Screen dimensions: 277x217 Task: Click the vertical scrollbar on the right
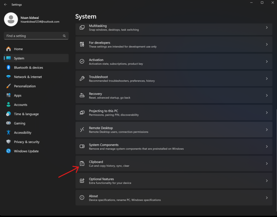tap(275, 108)
